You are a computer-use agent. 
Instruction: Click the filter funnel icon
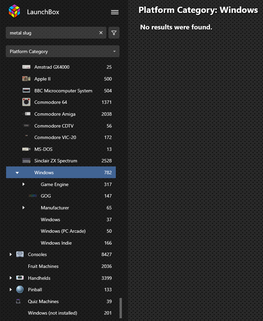click(114, 33)
